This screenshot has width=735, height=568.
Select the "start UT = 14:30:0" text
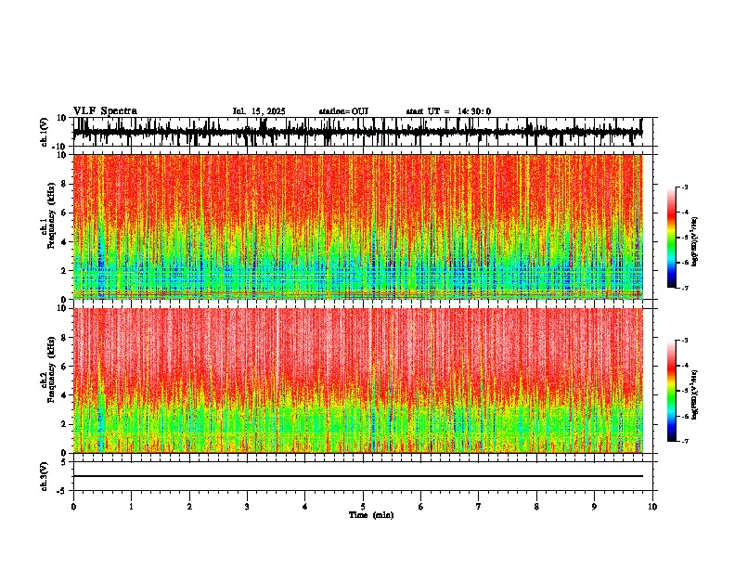click(448, 111)
